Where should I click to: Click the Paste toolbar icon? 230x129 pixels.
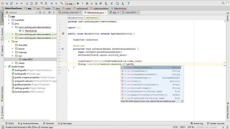point(36,3)
